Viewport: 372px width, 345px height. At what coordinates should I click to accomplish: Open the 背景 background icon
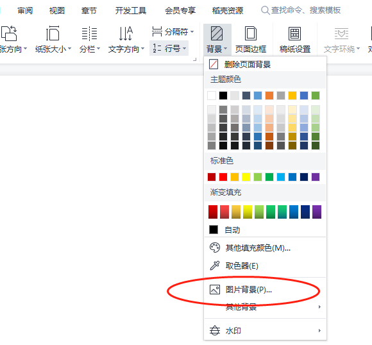click(217, 34)
